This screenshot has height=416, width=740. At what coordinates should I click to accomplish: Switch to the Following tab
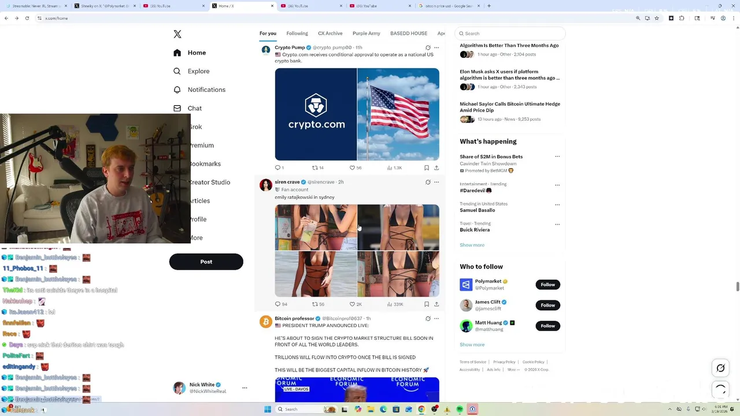[x=297, y=34]
